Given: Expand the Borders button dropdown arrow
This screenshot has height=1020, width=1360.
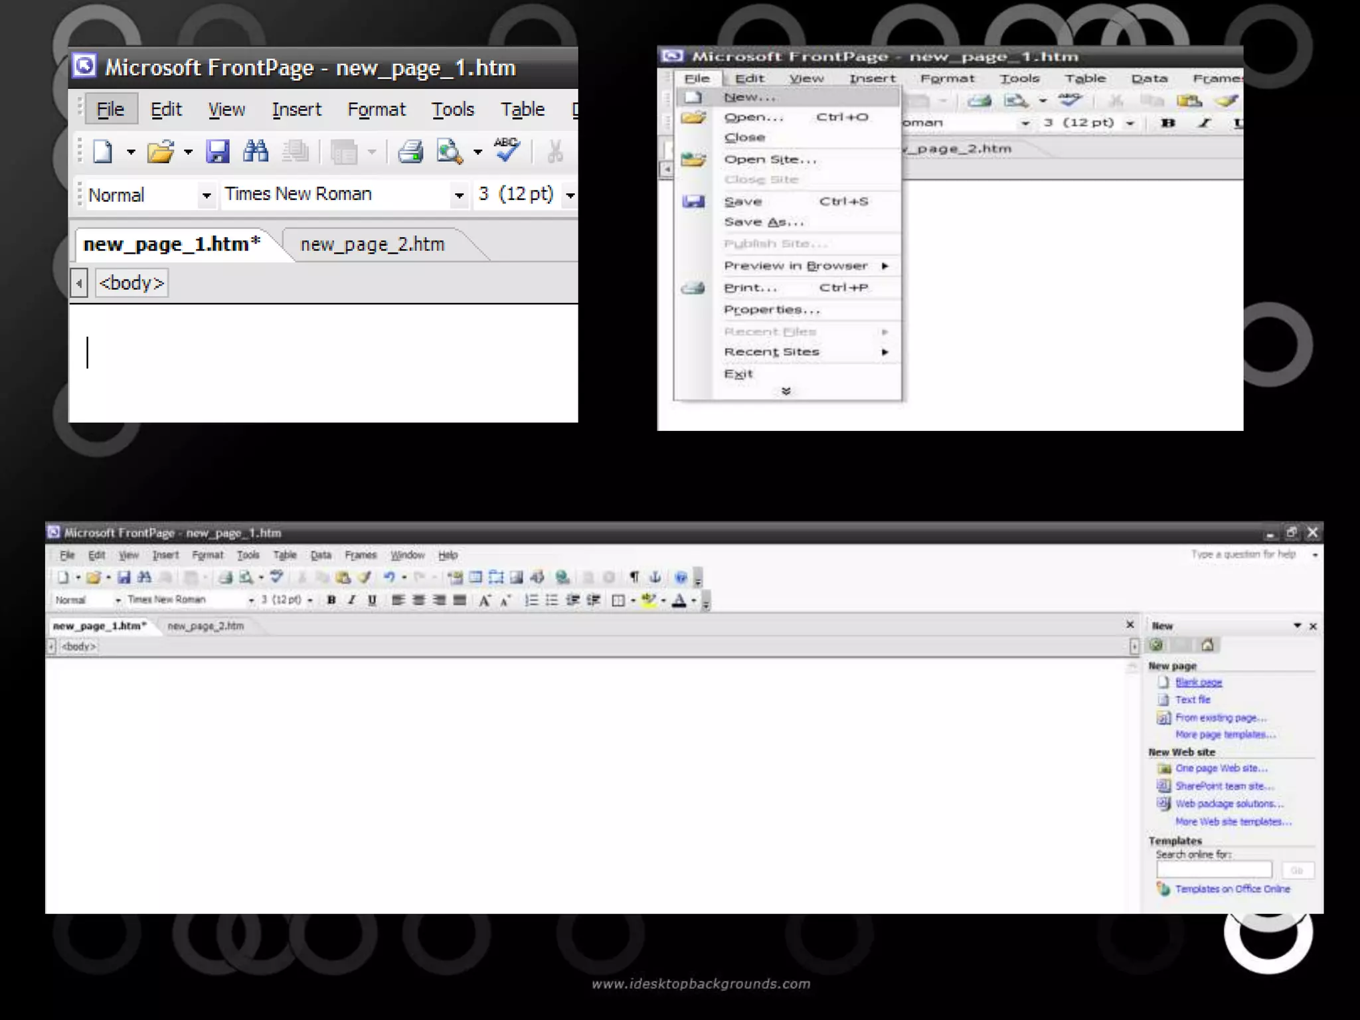Looking at the screenshot, I should [633, 600].
